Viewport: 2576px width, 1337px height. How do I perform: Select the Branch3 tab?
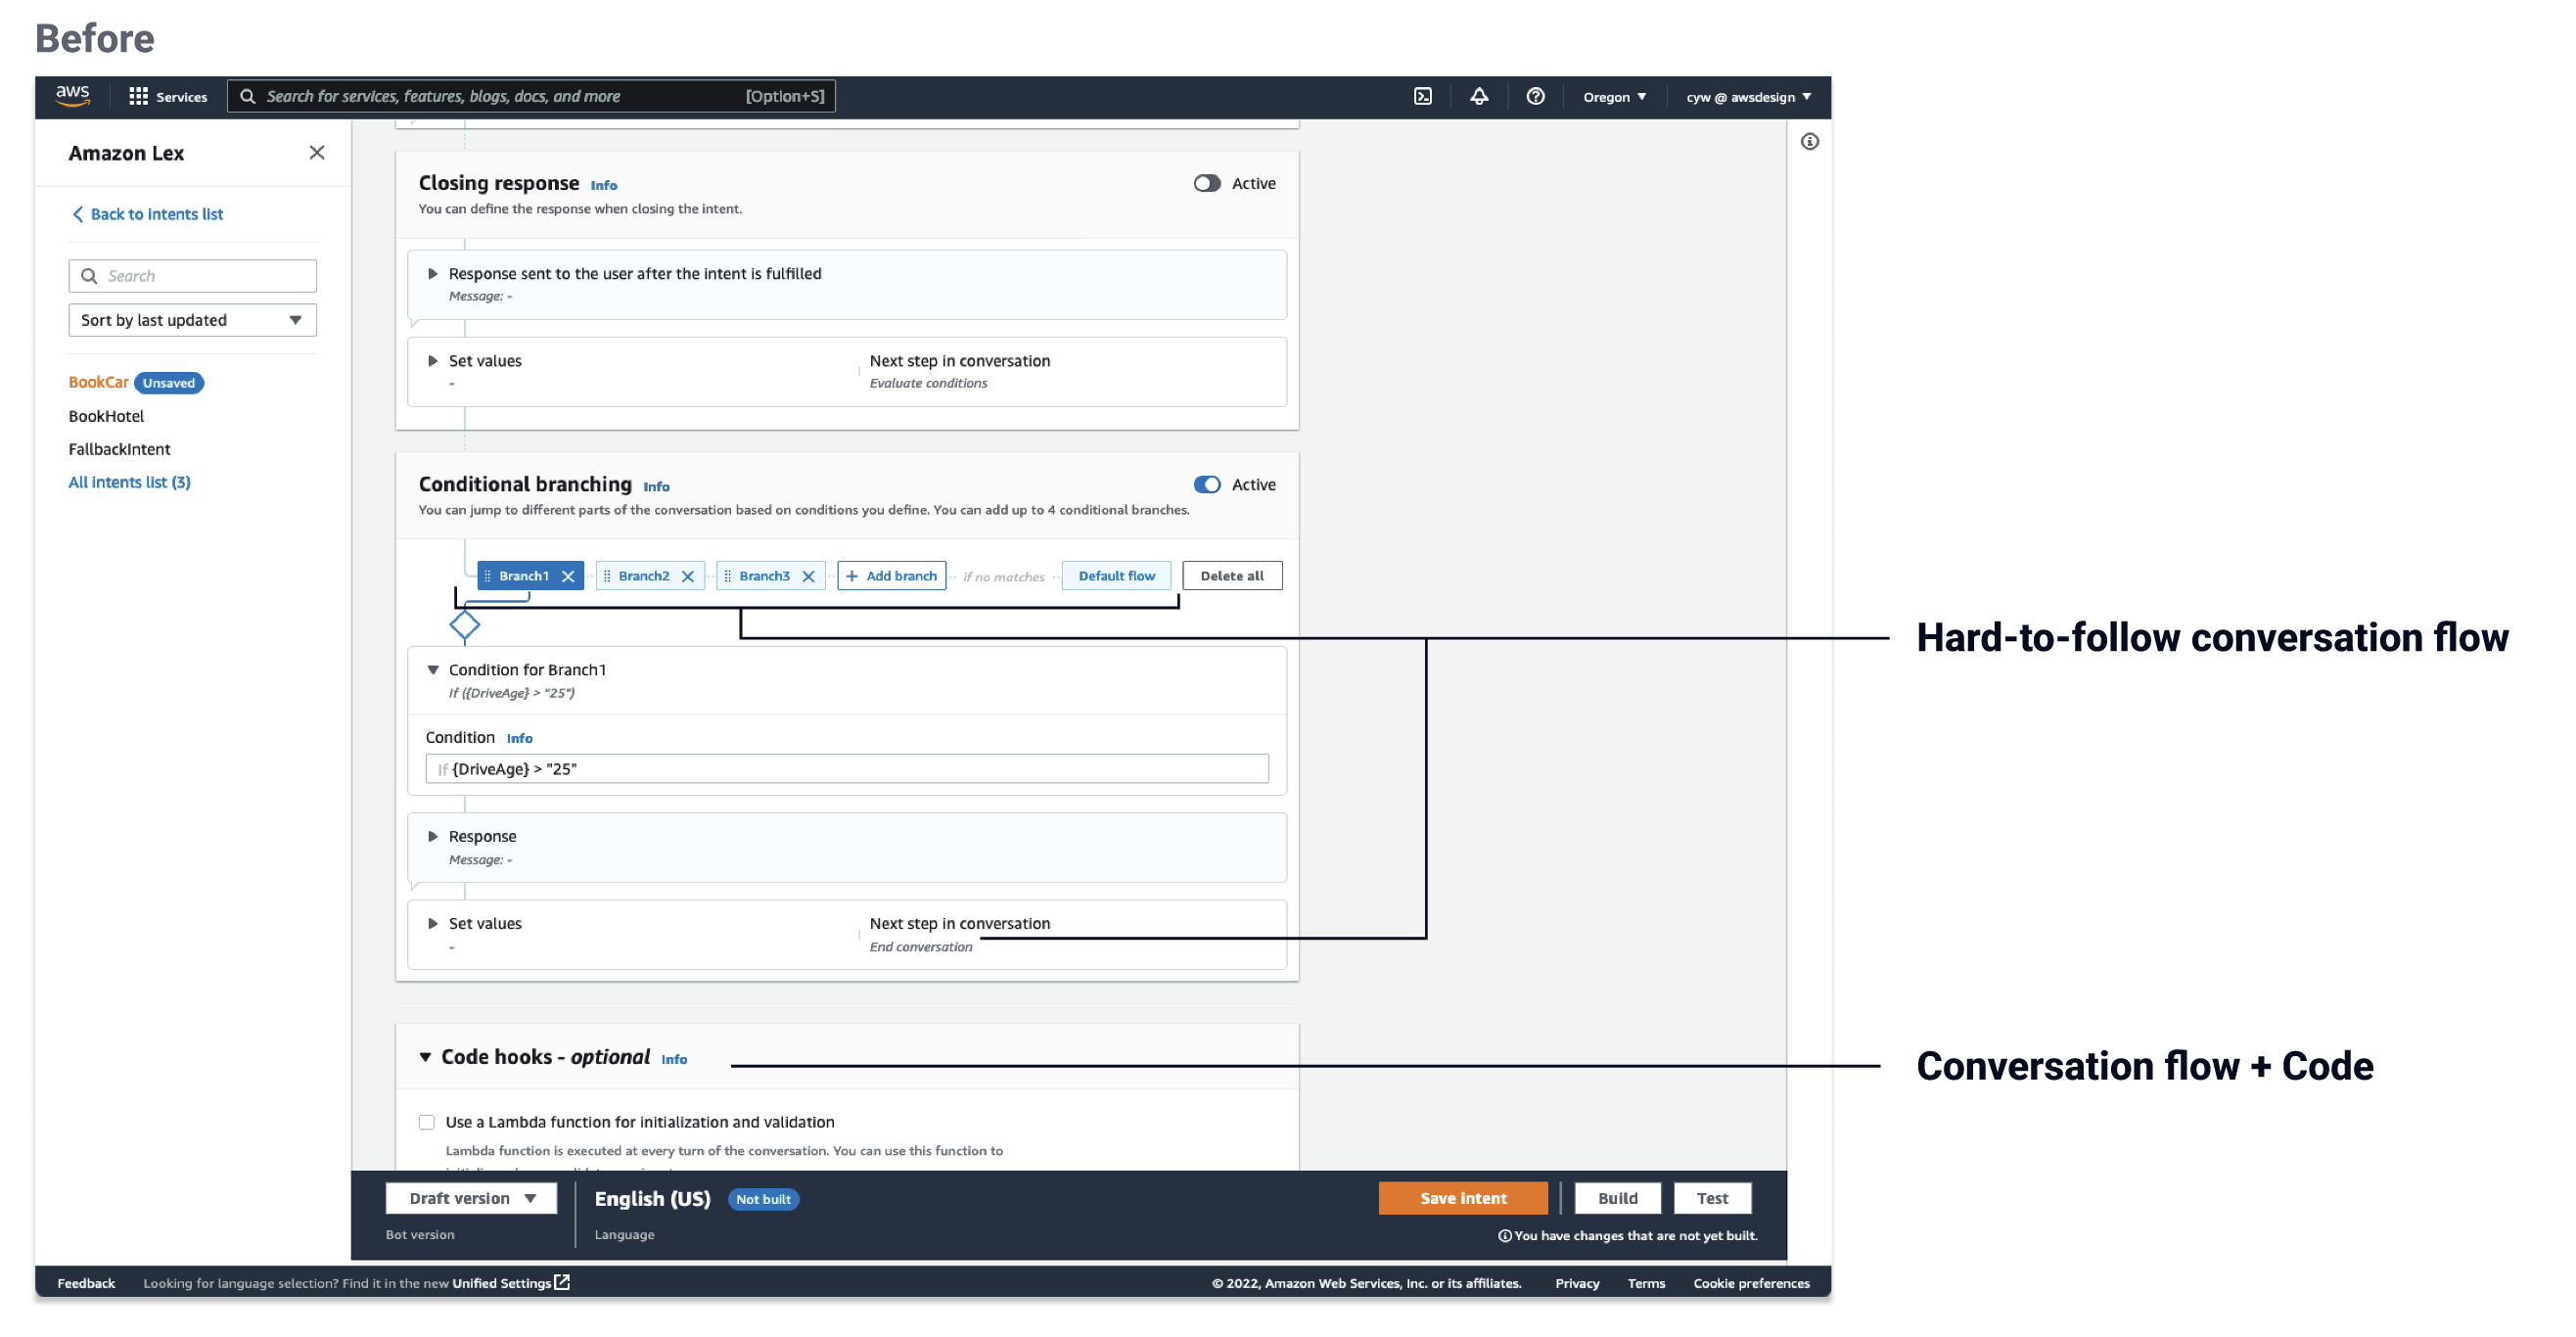pos(764,577)
